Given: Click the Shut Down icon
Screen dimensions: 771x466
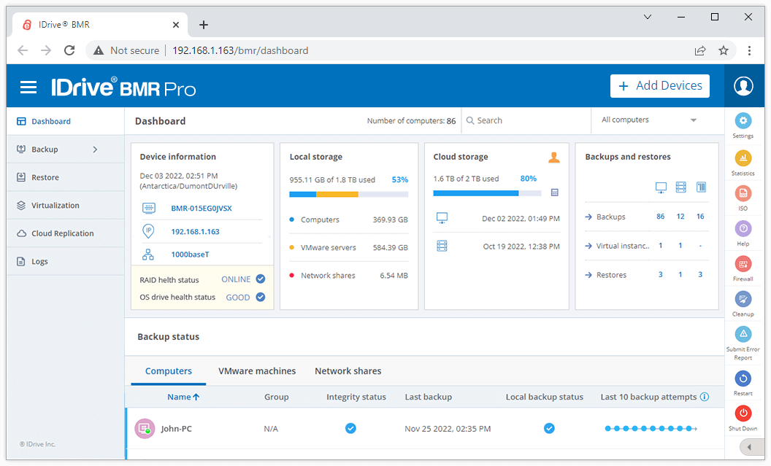Looking at the screenshot, I should coord(743,413).
